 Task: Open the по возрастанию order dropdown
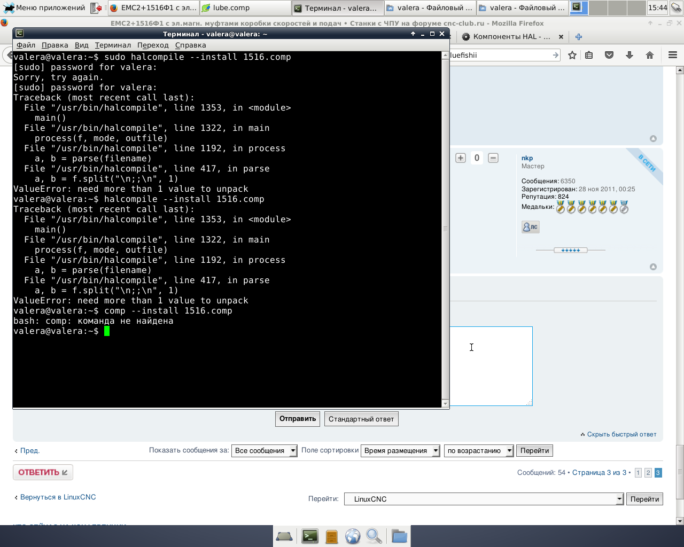(479, 451)
